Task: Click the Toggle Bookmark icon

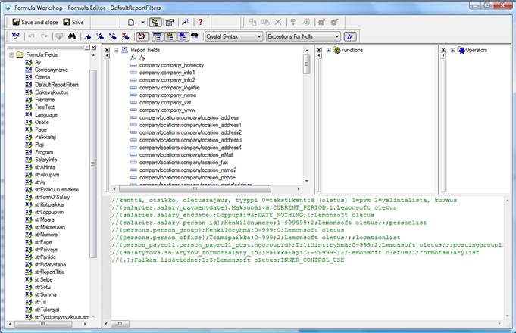Action: (88, 36)
